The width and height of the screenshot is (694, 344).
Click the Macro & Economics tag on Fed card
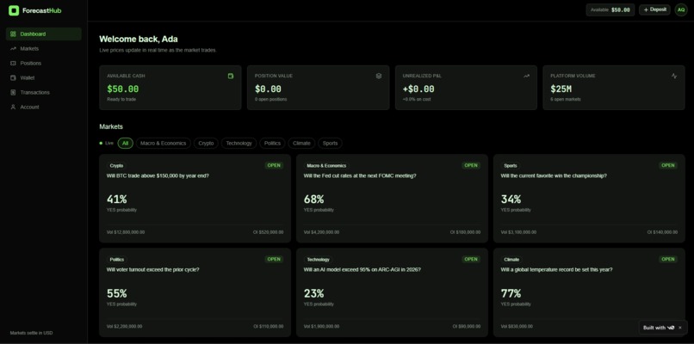[x=326, y=166]
